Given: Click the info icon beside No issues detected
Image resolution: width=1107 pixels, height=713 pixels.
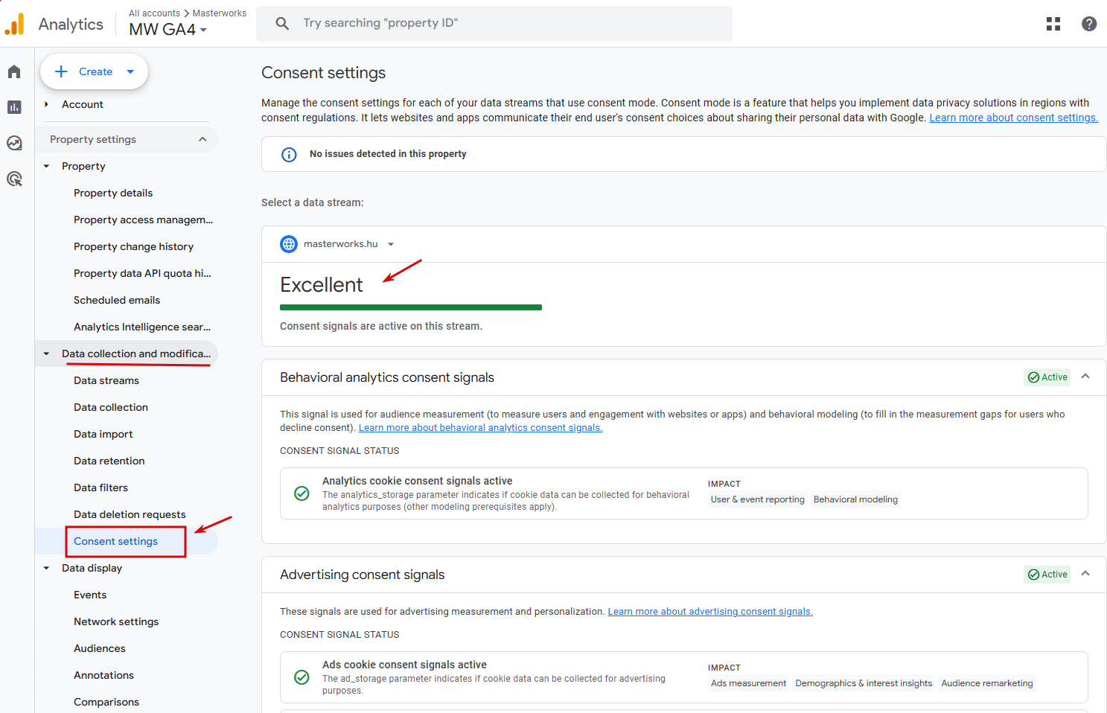Looking at the screenshot, I should [x=289, y=155].
